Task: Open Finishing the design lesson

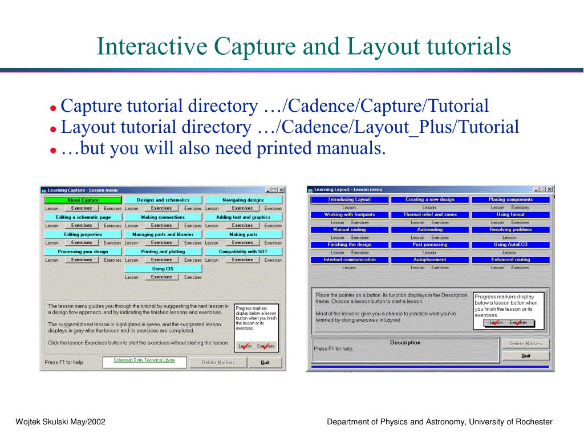Action: point(350,245)
